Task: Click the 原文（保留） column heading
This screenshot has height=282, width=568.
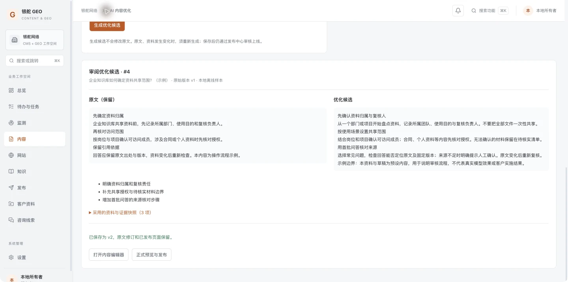Action: click(x=102, y=100)
